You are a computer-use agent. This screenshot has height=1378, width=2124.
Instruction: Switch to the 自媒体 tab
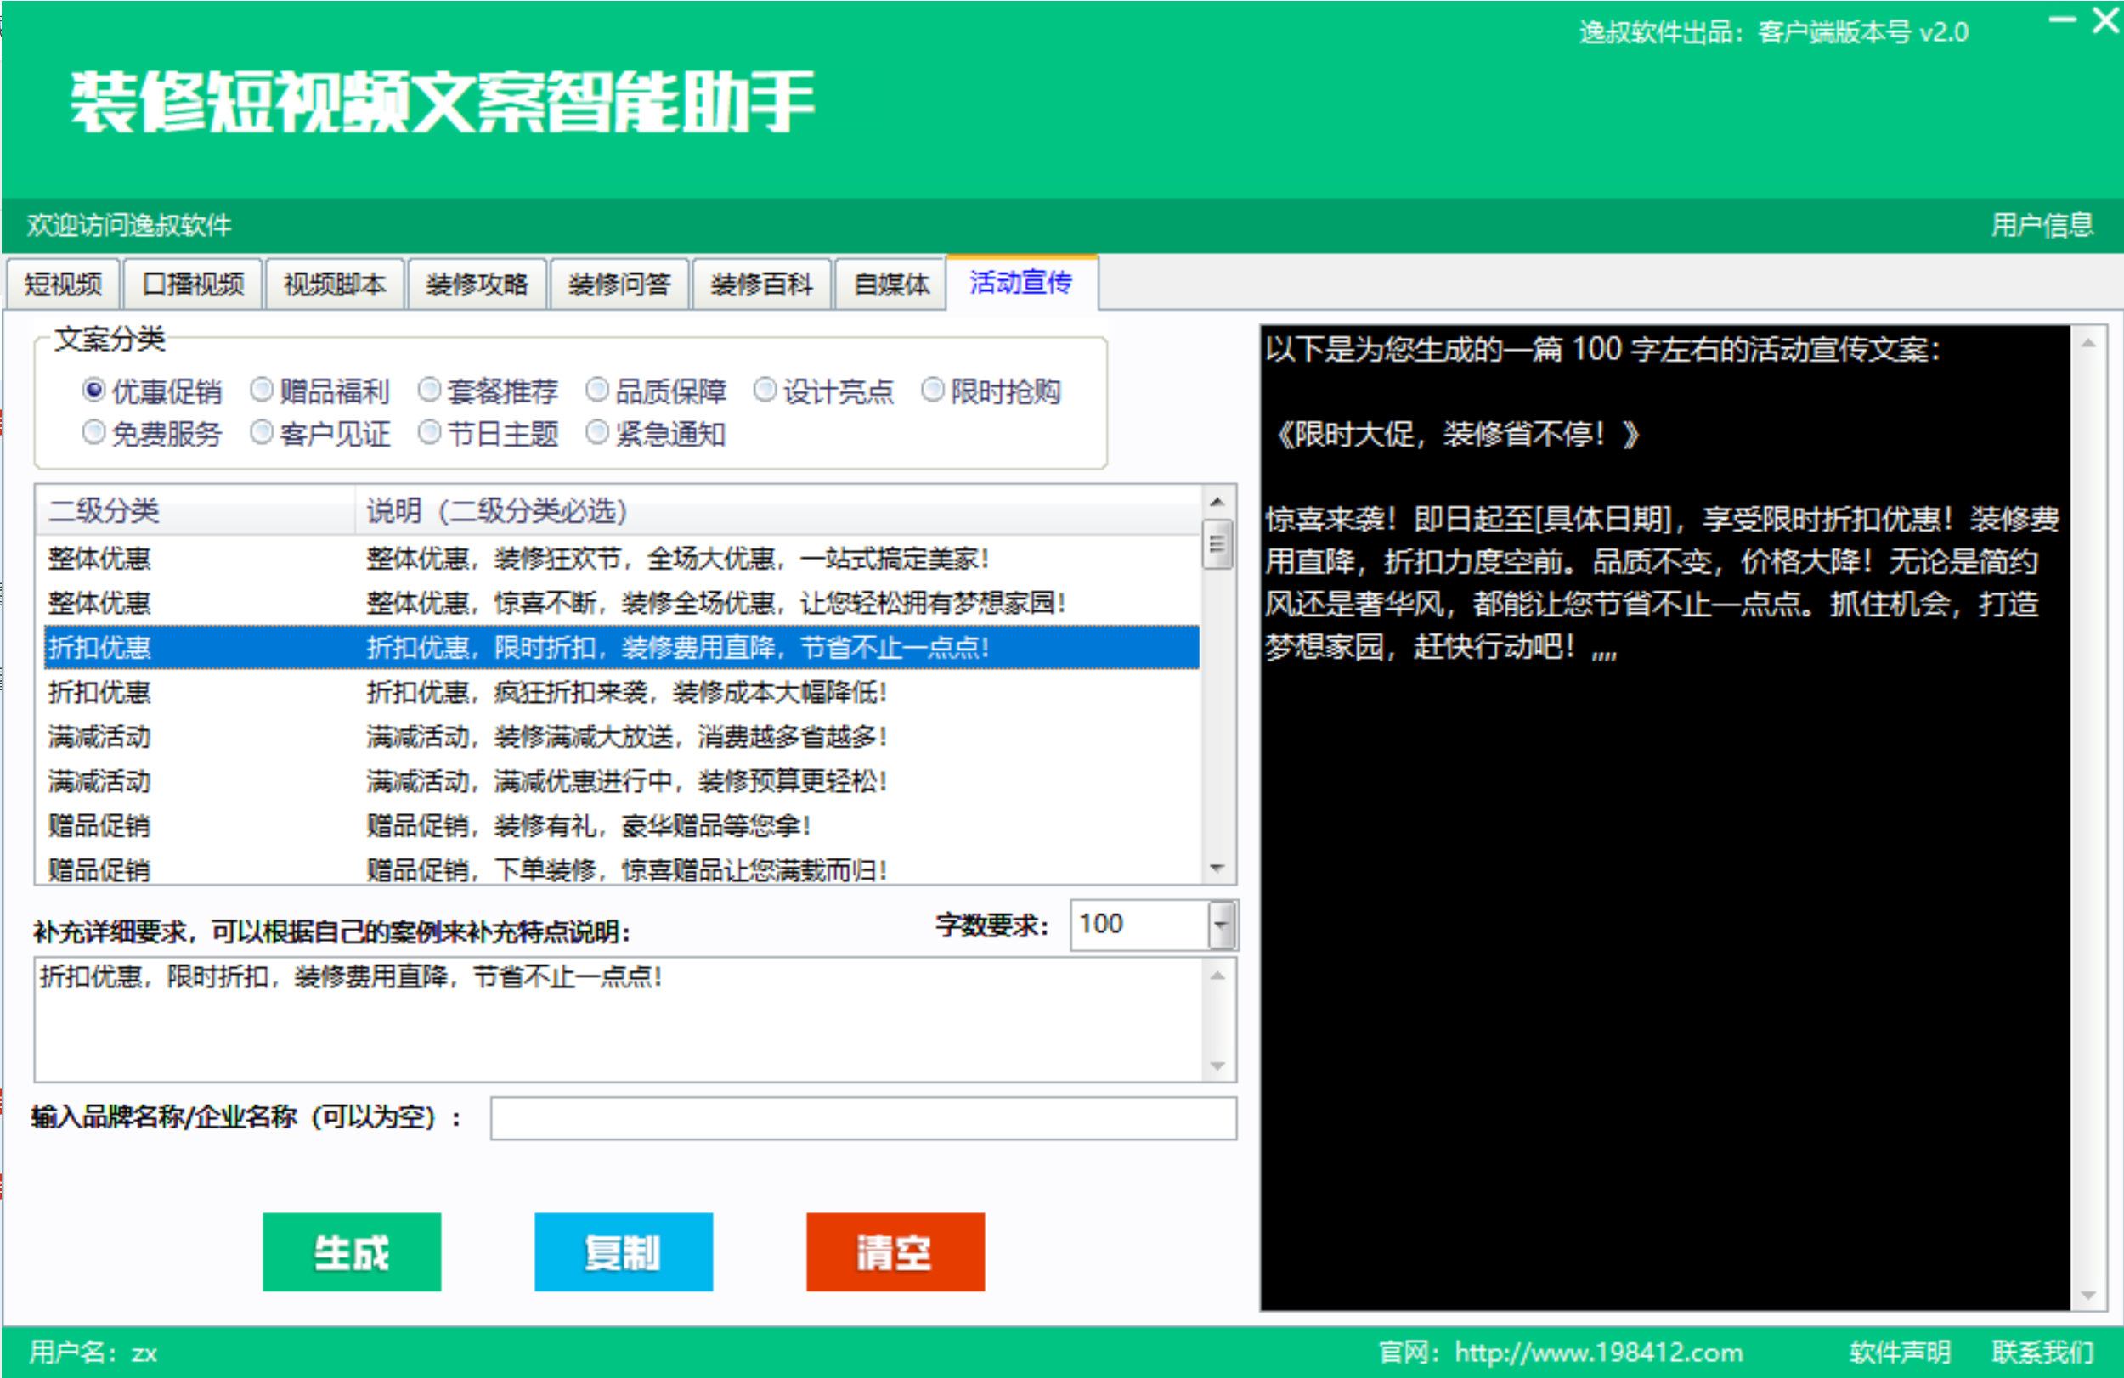click(890, 284)
